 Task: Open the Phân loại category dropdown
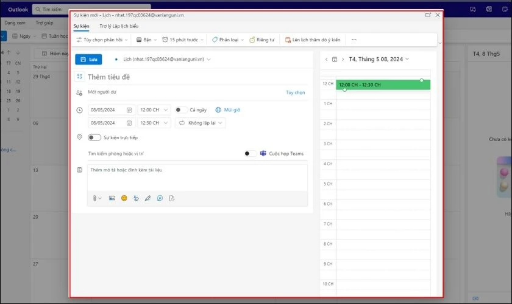click(x=228, y=40)
